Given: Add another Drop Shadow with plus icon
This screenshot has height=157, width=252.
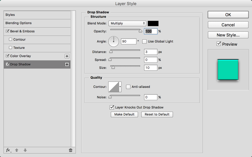Looking at the screenshot, I should [67, 64].
